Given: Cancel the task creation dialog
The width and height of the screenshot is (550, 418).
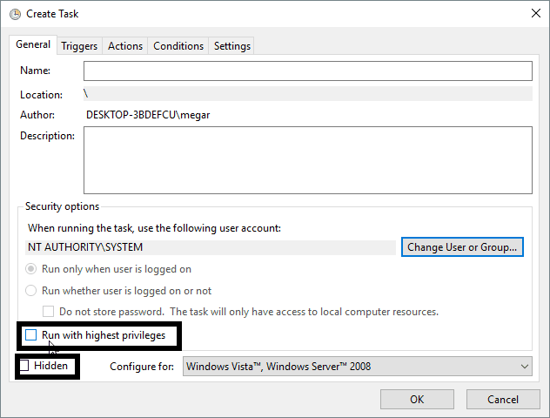Looking at the screenshot, I should pos(502,399).
